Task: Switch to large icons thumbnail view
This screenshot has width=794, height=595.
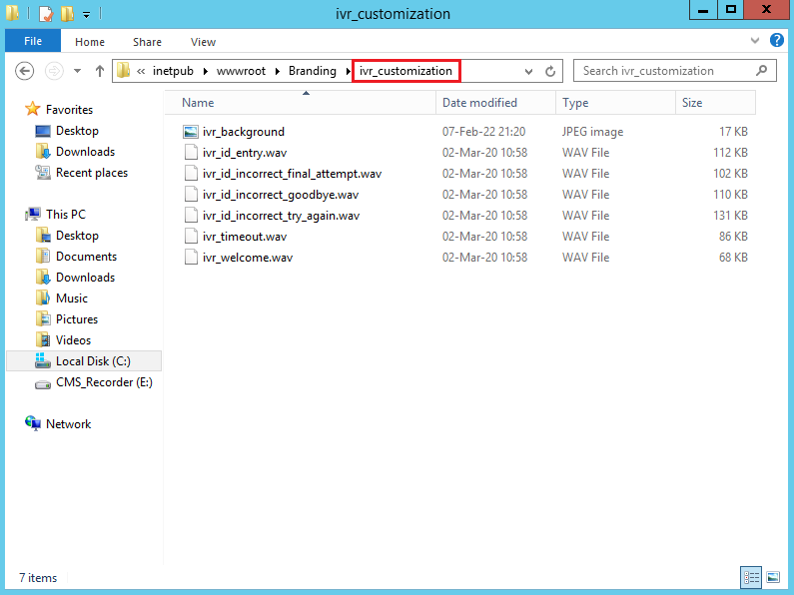Action: tap(772, 577)
